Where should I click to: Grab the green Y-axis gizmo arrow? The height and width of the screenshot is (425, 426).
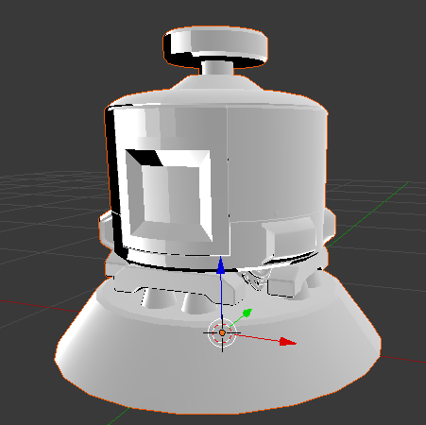click(x=248, y=313)
